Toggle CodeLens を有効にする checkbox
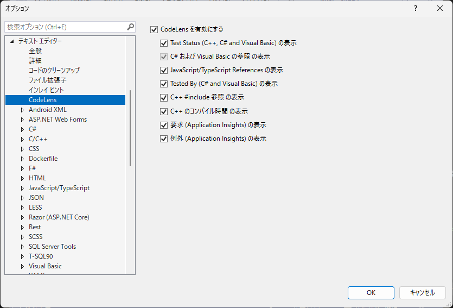 pyautogui.click(x=154, y=29)
